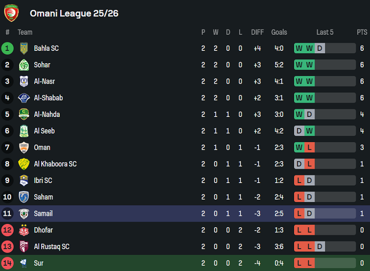Open the Samail team row link
Screen dimensions: 370x271
click(43, 213)
